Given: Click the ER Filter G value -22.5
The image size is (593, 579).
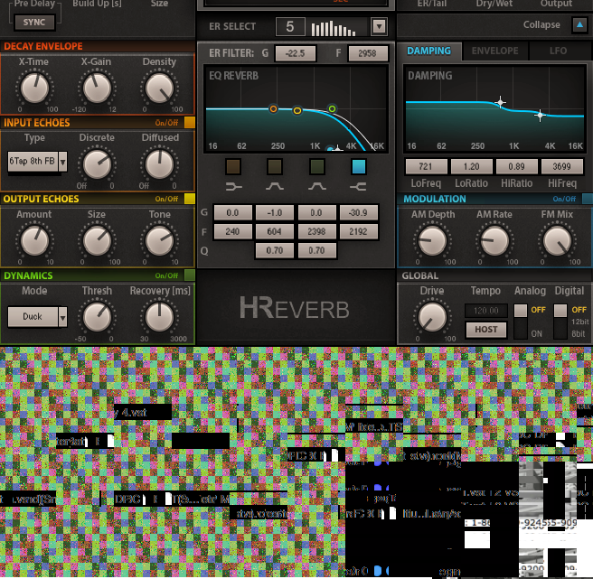Looking at the screenshot, I should 296,53.
